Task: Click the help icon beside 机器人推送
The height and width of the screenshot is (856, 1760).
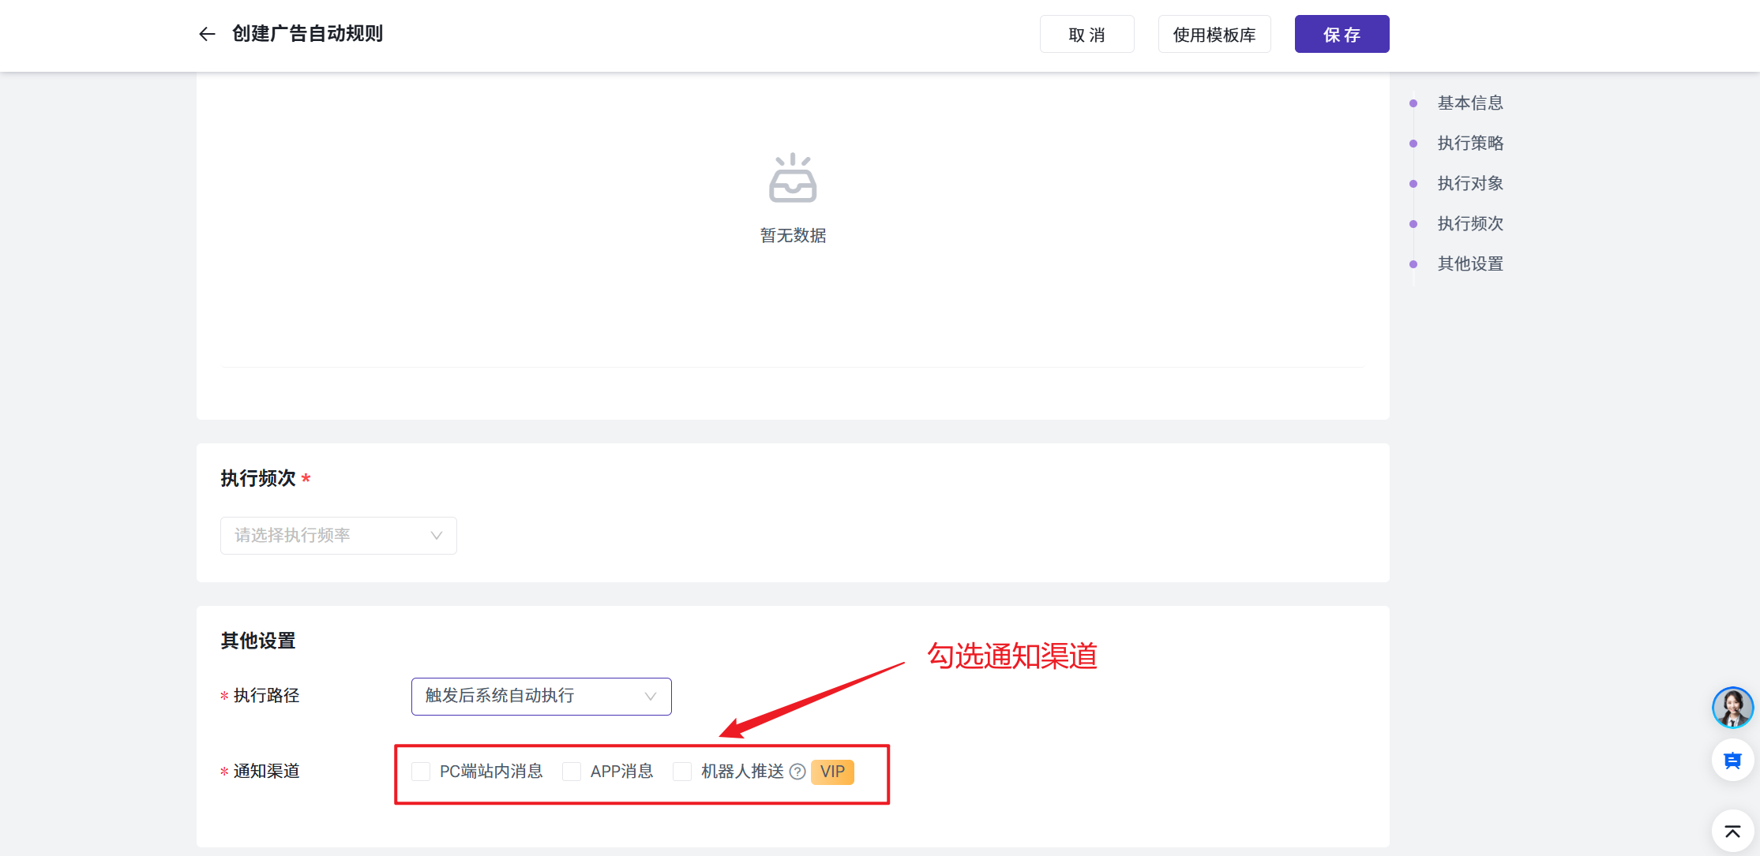Action: point(797,772)
